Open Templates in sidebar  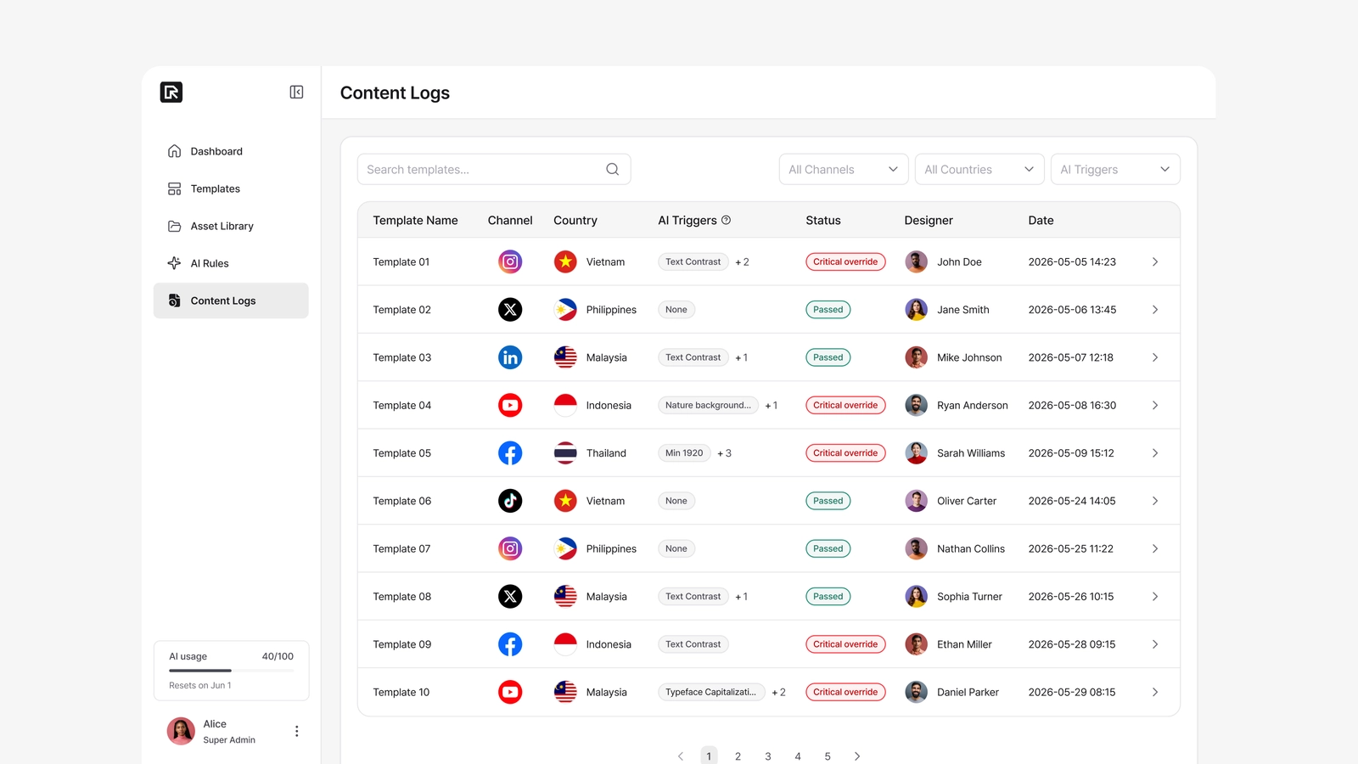click(231, 188)
